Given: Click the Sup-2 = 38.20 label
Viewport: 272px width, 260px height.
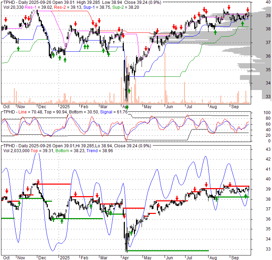Looking at the screenshot, I should coord(126,7).
